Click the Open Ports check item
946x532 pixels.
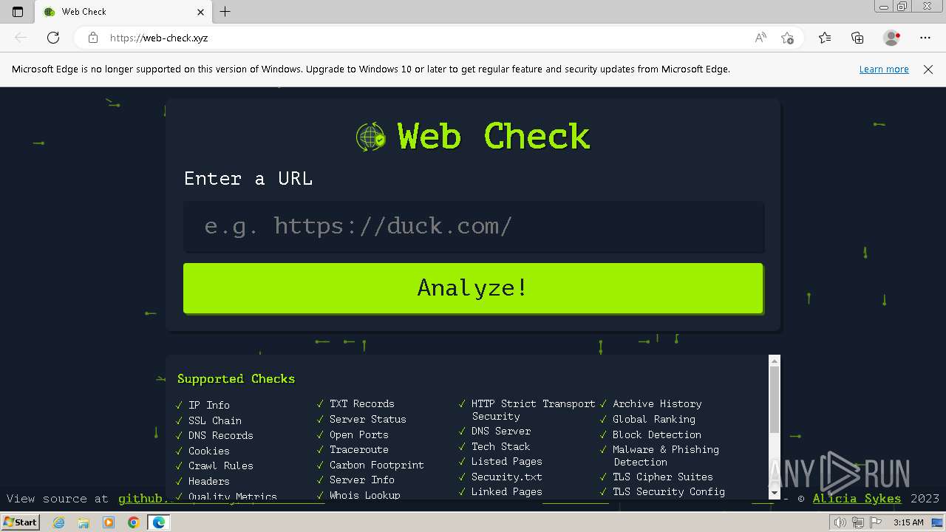(359, 434)
